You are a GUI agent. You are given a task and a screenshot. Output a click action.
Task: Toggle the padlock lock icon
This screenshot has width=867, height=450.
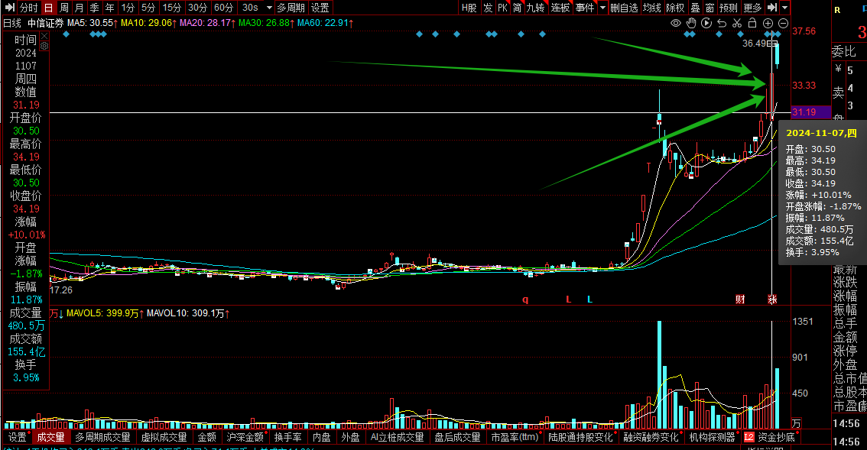(752, 23)
